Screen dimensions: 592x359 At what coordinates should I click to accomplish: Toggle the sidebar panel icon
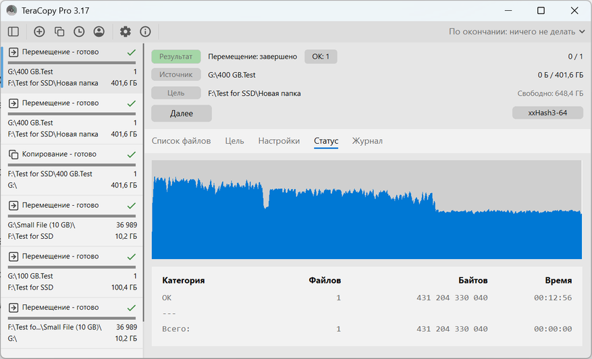[x=13, y=32]
